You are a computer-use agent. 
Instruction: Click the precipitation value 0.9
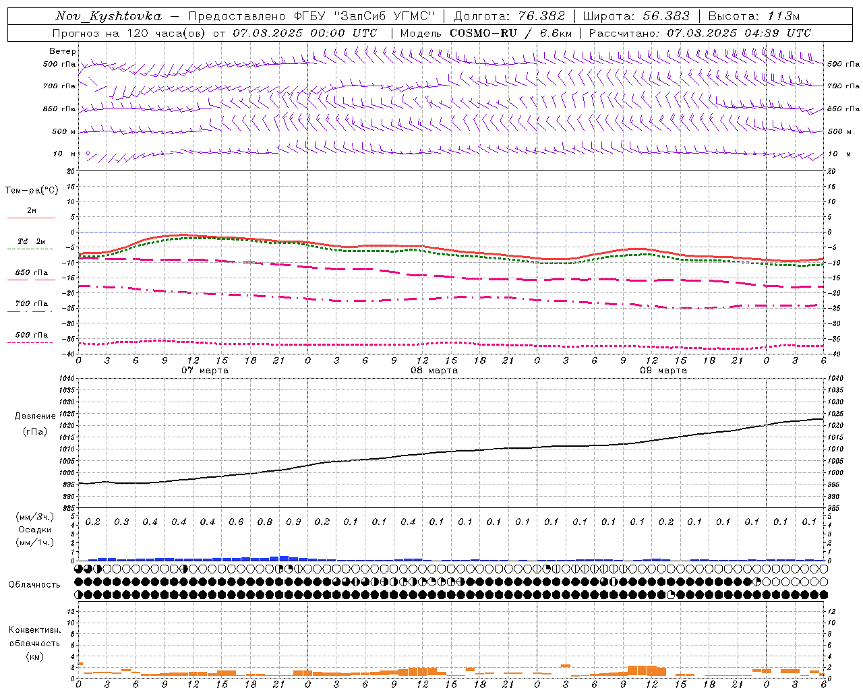[293, 522]
